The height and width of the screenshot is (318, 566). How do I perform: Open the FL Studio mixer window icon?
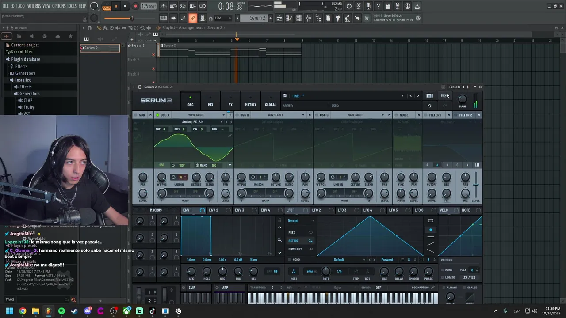[309, 18]
